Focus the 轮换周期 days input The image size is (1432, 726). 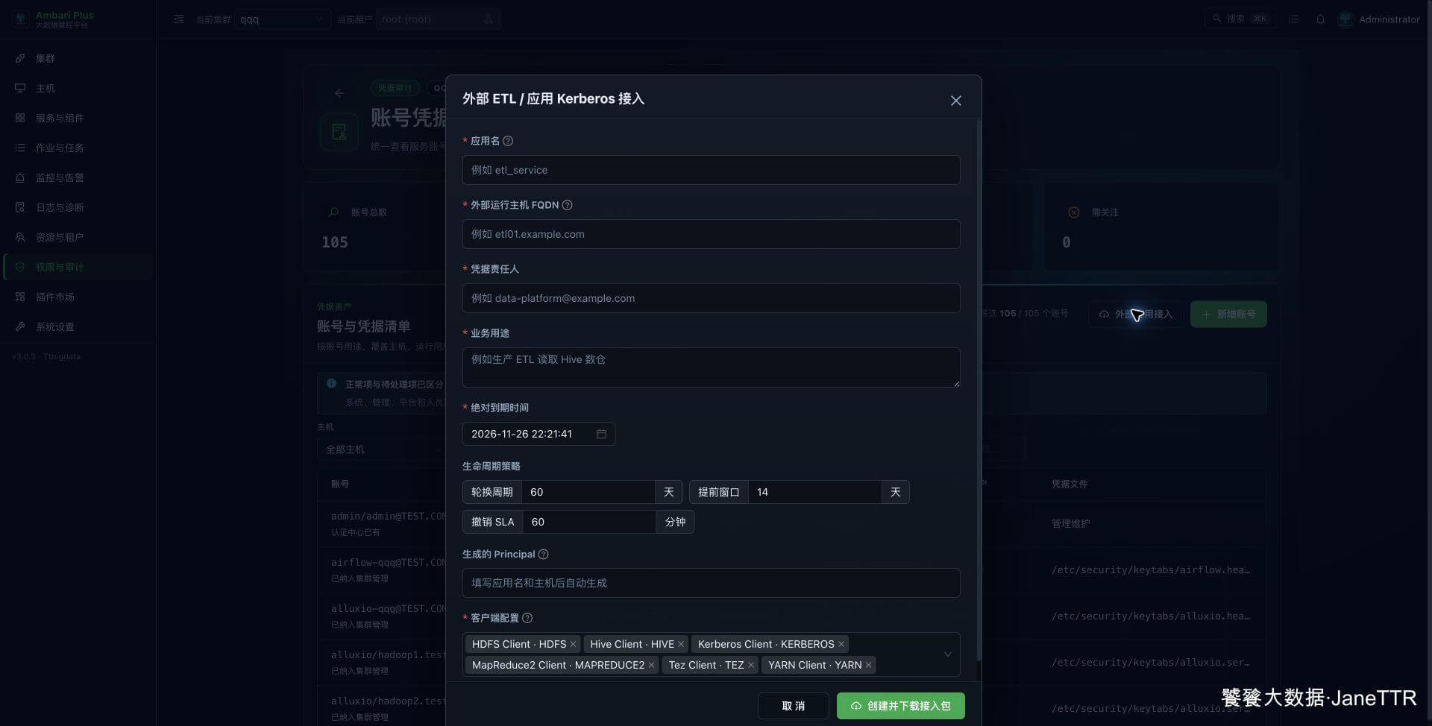tap(588, 492)
